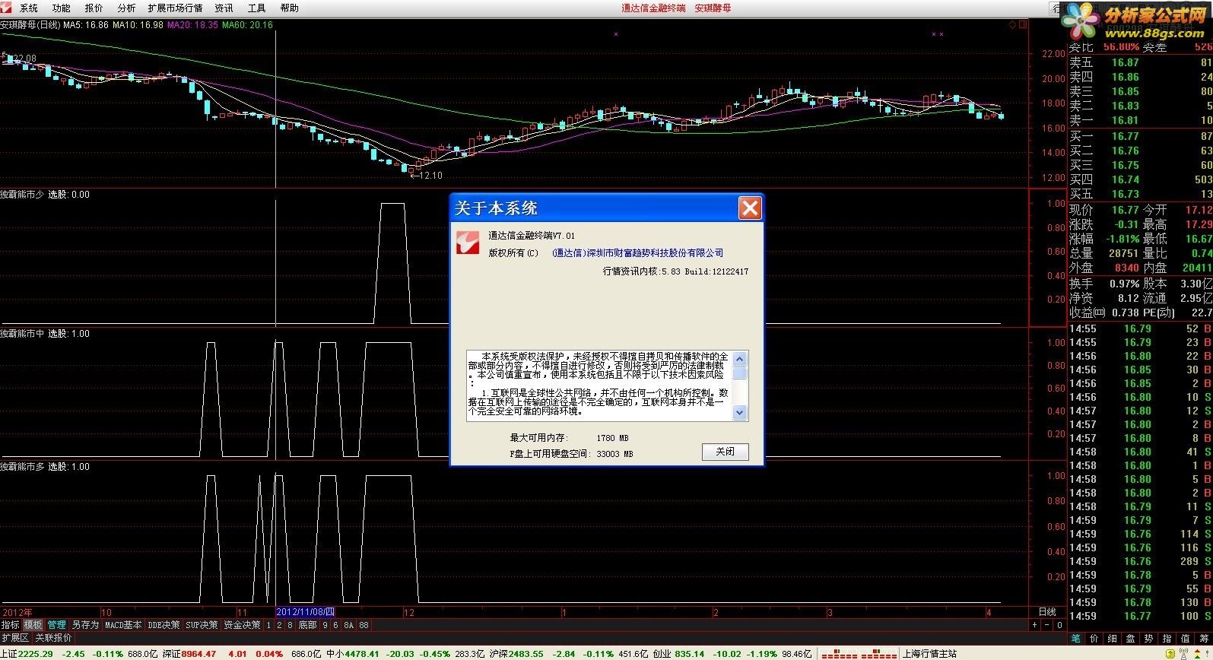Switch to the 资金决策 template

(242, 625)
